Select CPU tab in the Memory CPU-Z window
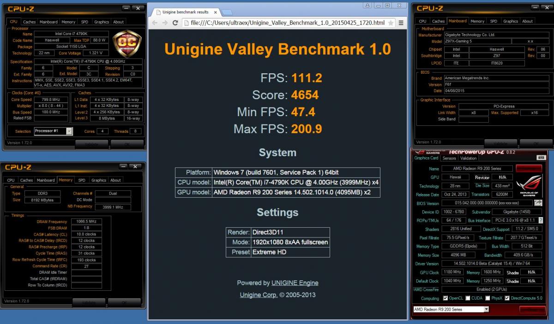The height and width of the screenshot is (324, 554). tap(11, 180)
